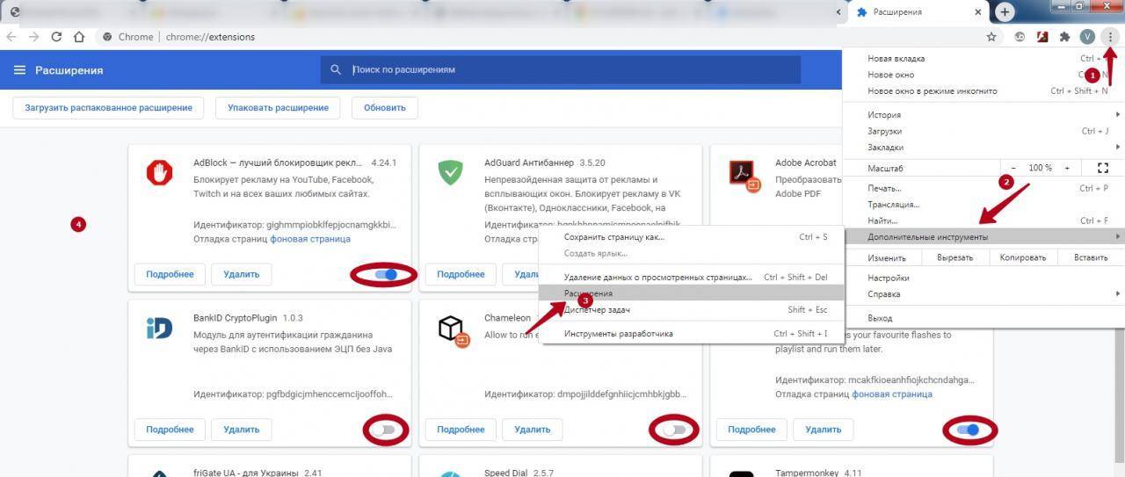Click the three-dot Chrome menu button
The height and width of the screenshot is (477, 1125).
tap(1111, 37)
